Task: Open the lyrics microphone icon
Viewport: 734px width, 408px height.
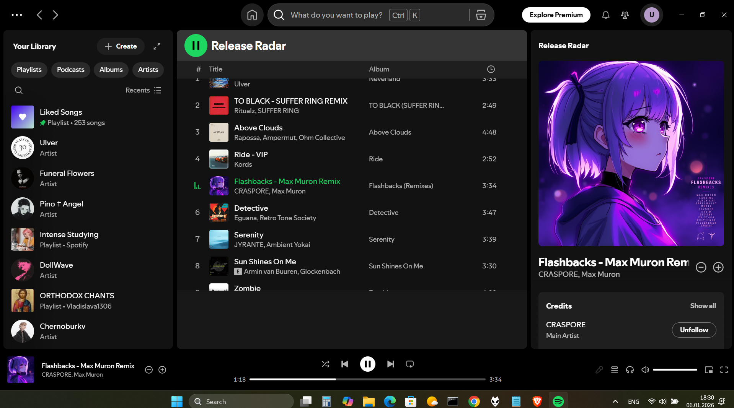Action: point(599,370)
